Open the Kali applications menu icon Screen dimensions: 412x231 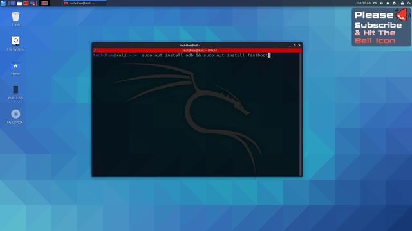point(3,3)
